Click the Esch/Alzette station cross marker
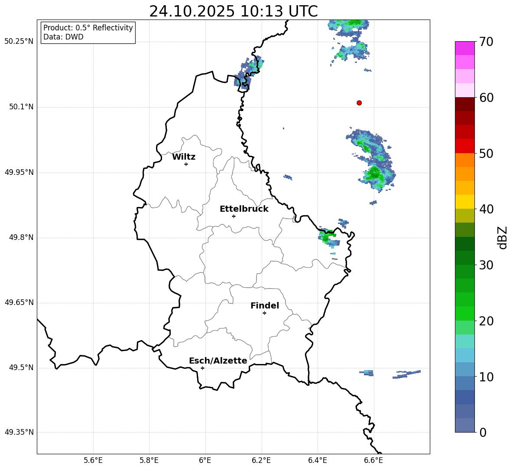 pos(202,368)
